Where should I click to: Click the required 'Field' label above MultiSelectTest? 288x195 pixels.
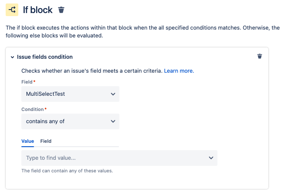[x=27, y=82]
